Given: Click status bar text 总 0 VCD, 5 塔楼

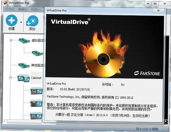Looking at the screenshot, I should click(x=147, y=129).
